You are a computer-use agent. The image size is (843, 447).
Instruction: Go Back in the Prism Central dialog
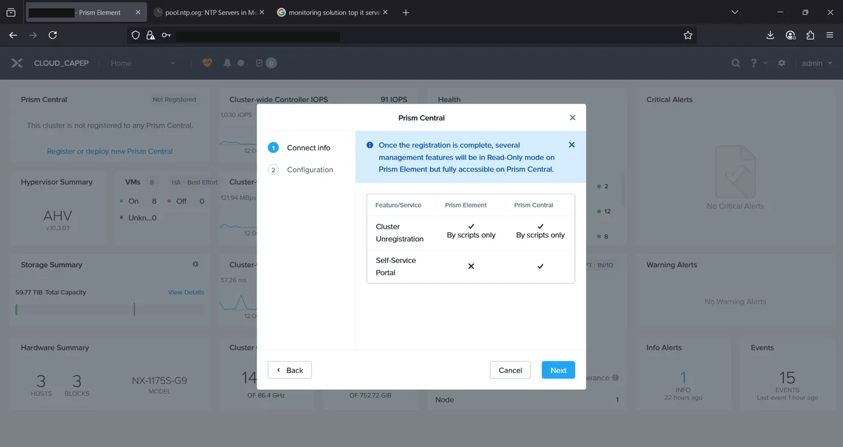(x=290, y=370)
